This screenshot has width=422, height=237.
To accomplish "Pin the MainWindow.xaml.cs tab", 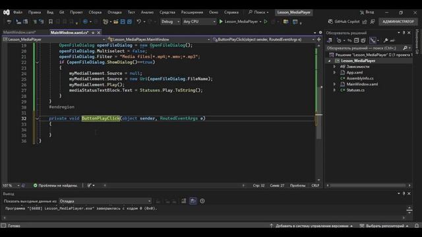I will [93, 32].
